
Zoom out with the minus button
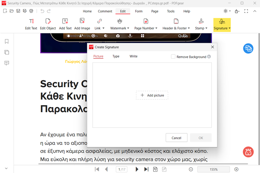coord(191,169)
